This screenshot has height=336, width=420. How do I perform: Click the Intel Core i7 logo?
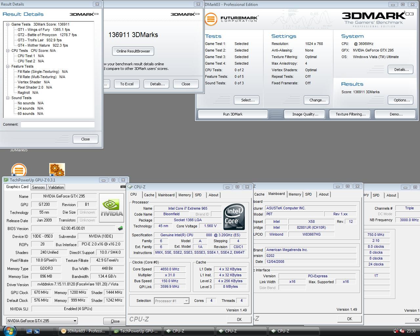coord(234,217)
